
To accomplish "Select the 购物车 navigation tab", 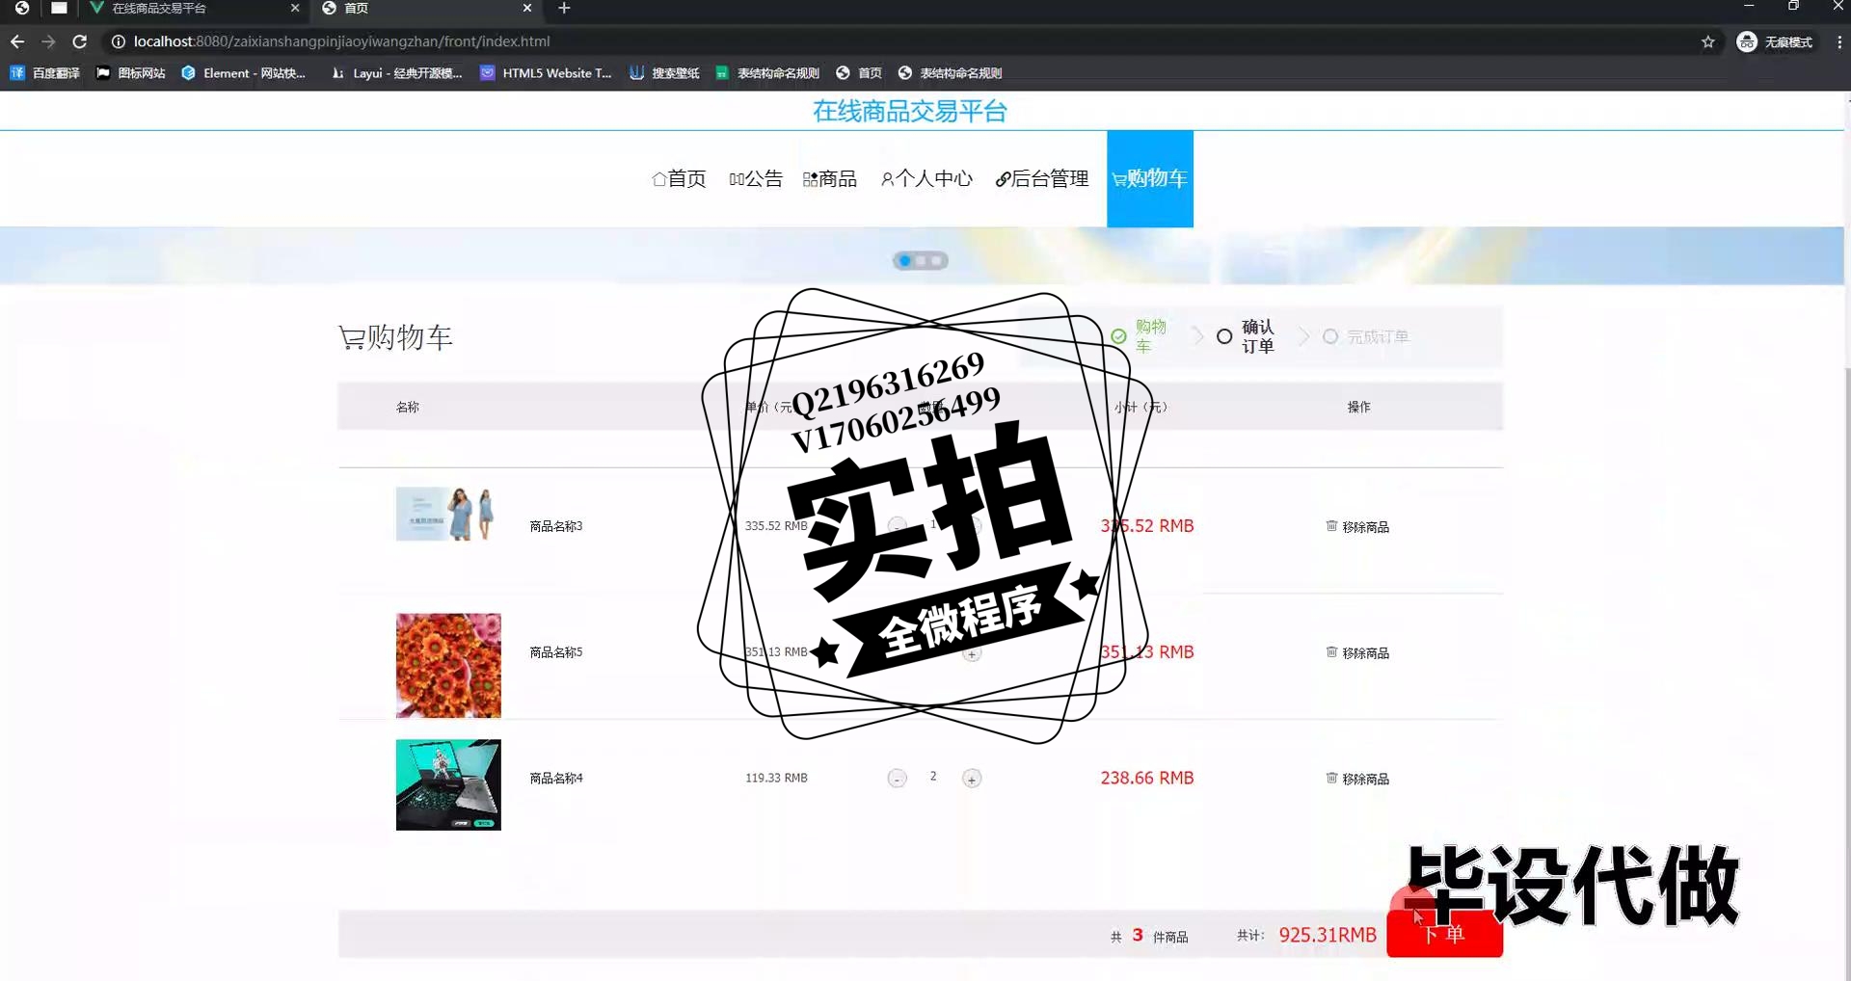I will click(1149, 178).
